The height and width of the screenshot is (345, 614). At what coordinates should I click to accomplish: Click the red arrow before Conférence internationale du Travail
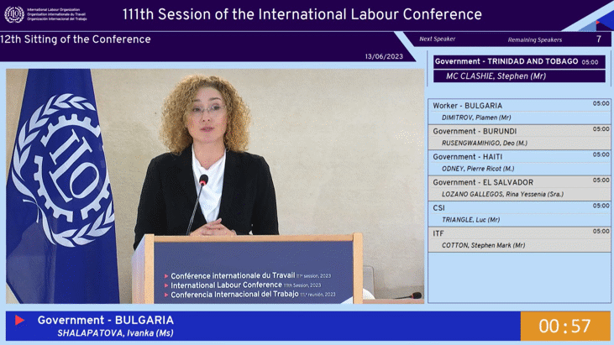pos(166,276)
